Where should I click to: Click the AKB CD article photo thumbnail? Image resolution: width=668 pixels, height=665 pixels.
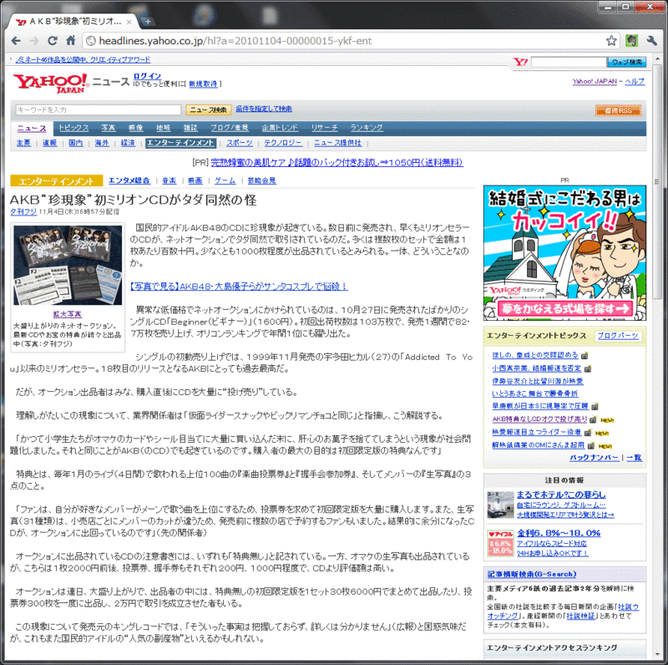point(68,265)
